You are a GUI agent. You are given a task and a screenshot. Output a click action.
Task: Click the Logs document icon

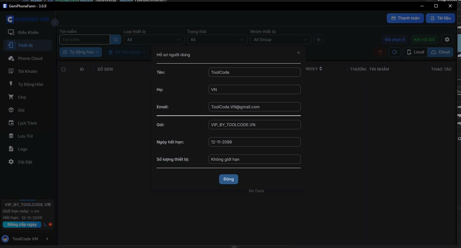(x=11, y=149)
